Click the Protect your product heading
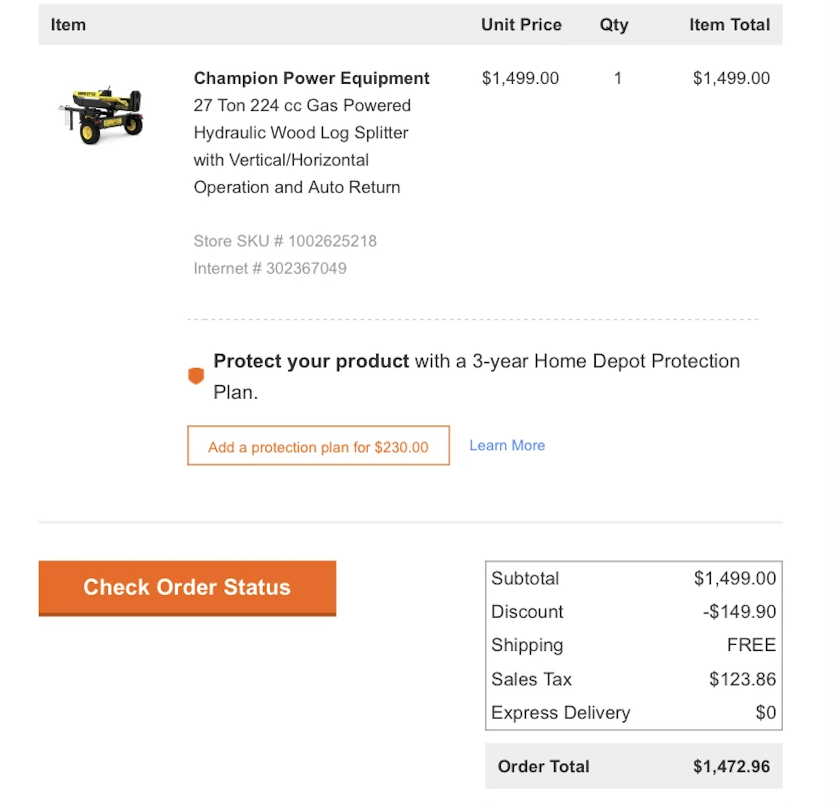The image size is (833, 803). 311,361
